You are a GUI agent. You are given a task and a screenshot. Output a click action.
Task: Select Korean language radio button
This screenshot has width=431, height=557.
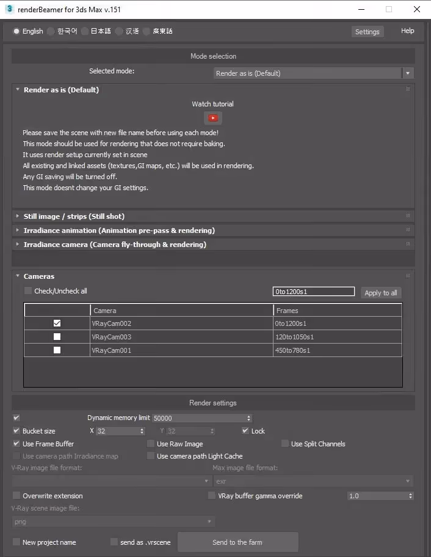51,31
